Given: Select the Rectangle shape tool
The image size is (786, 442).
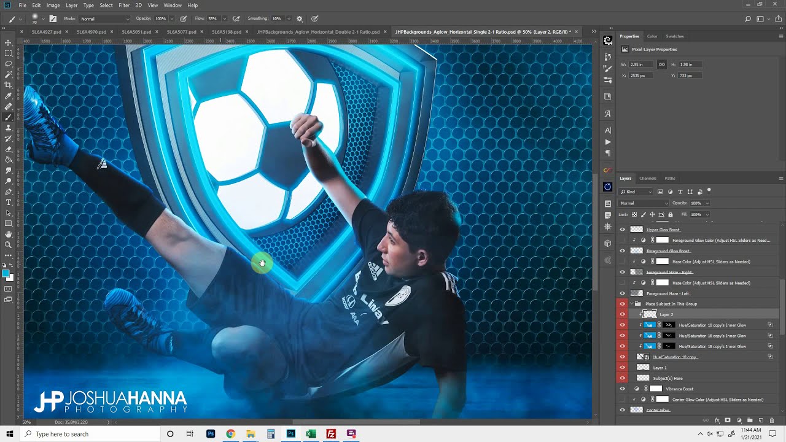Looking at the screenshot, I should tap(9, 223).
